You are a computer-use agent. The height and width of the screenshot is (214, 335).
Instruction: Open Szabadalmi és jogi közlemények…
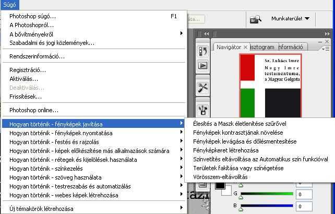point(93,43)
